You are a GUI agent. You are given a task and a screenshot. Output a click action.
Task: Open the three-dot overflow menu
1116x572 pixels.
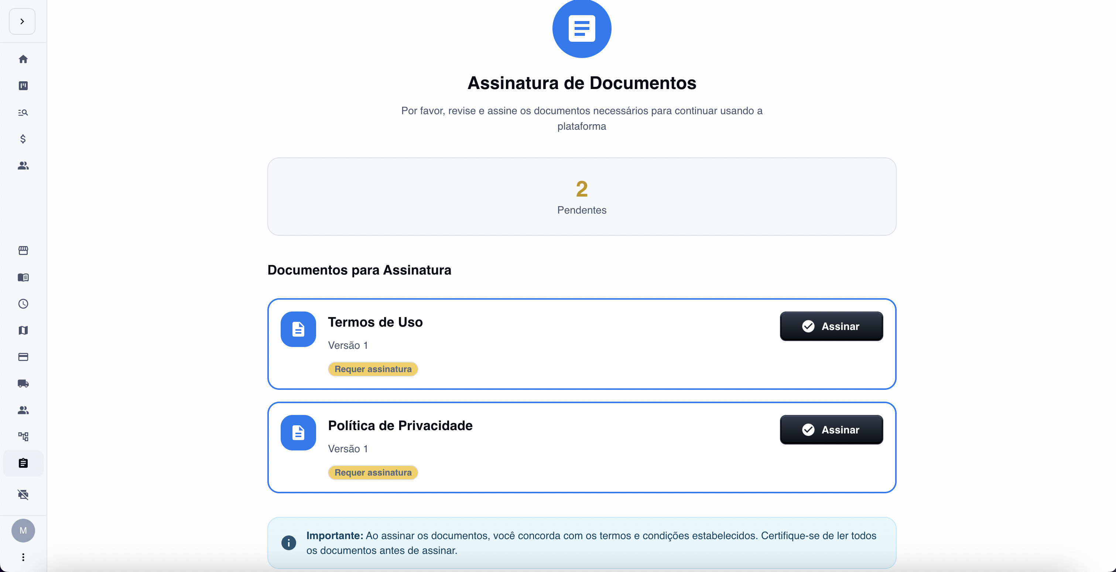pyautogui.click(x=23, y=558)
